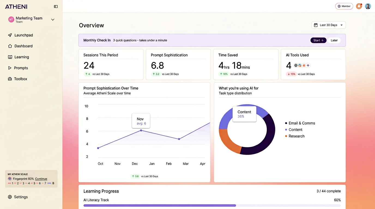Click the Launchpad rocket icon
Viewport: 375px width, 209px height.
10,35
